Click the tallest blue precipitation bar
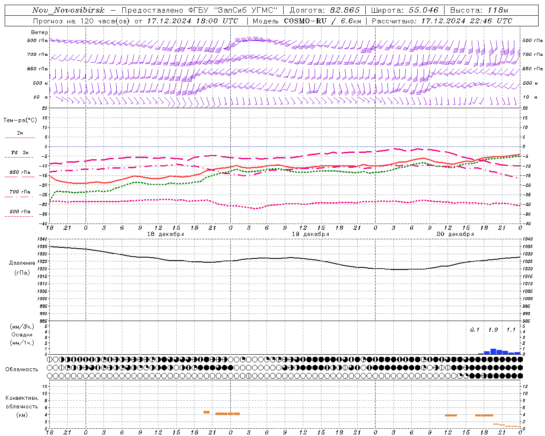The height and width of the screenshot is (436, 545). point(493,352)
